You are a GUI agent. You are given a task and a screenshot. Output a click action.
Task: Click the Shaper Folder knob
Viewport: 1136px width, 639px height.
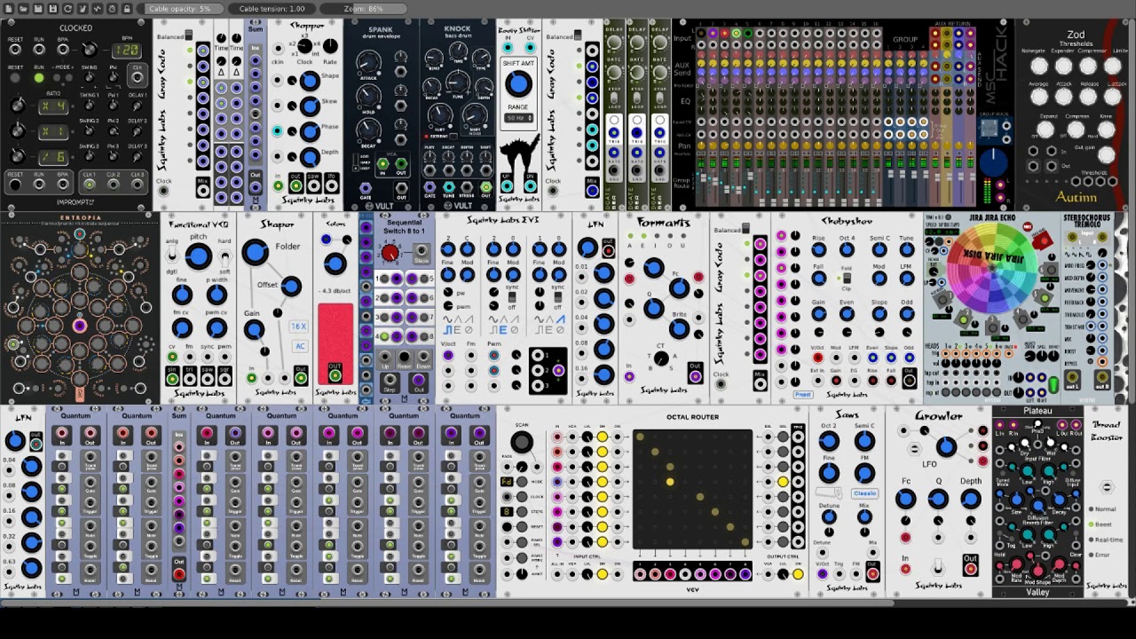point(255,253)
